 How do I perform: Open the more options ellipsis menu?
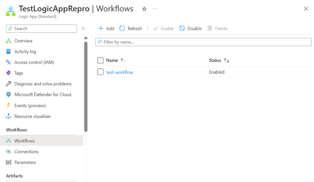point(155,9)
